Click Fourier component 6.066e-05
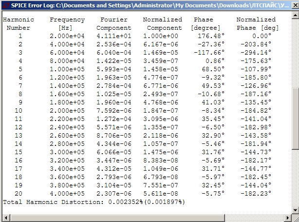This screenshot has width=299, height=222. tap(114, 152)
